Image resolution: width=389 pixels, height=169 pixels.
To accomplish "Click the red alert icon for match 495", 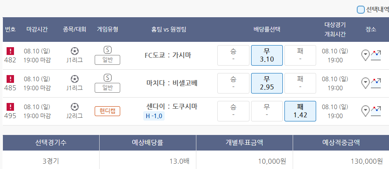I will [x=10, y=107].
